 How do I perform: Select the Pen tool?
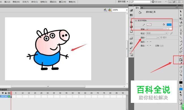pyautogui.click(x=181, y=30)
